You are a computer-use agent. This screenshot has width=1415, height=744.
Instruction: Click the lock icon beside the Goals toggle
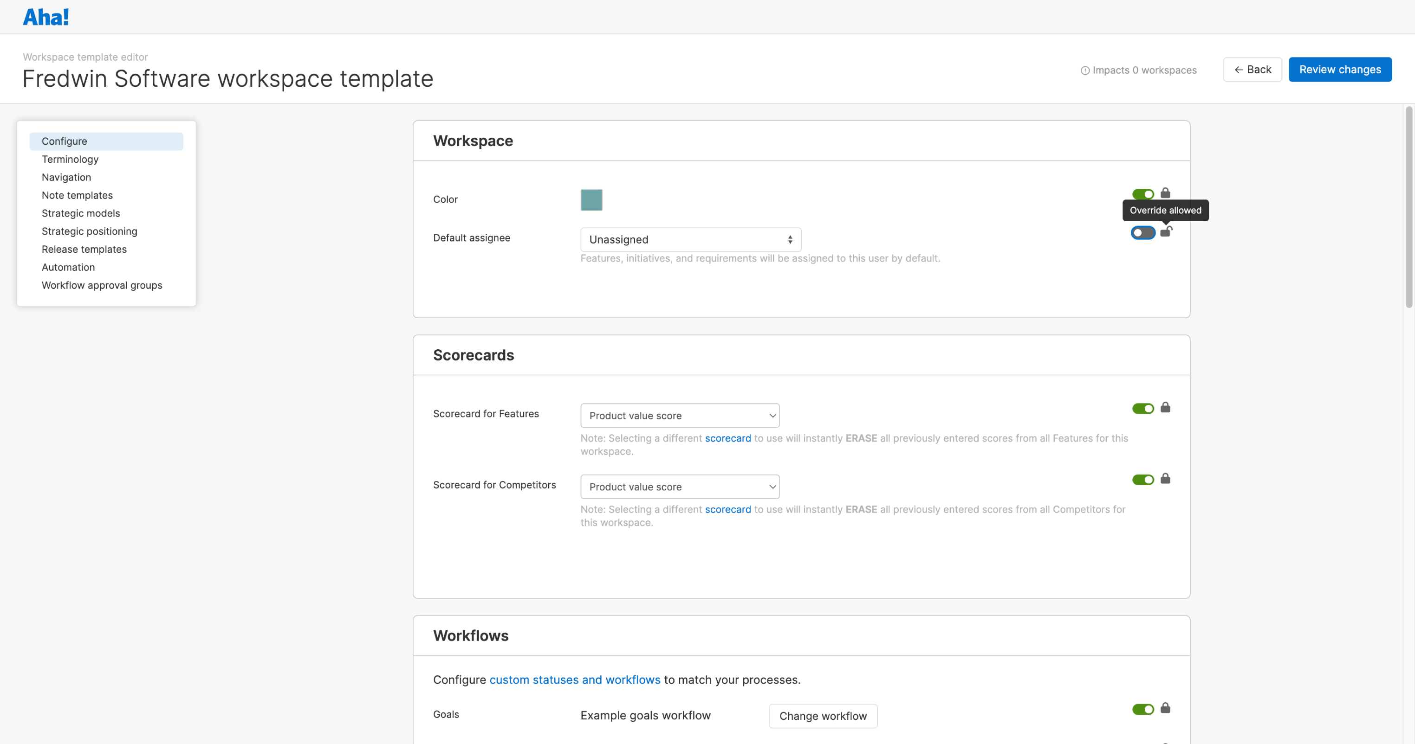(x=1166, y=708)
